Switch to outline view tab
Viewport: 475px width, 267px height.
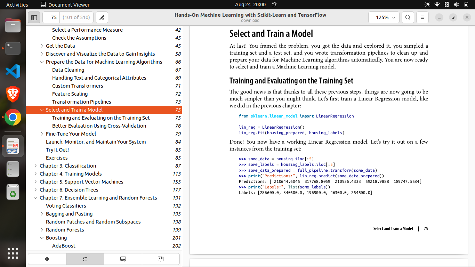tap(85, 259)
